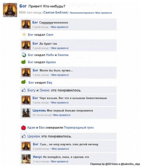Like the Иисус comment
The width and height of the screenshot is (166, 167).
pyautogui.click(x=60, y=161)
